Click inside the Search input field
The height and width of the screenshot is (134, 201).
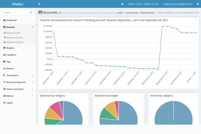pos(15,12)
